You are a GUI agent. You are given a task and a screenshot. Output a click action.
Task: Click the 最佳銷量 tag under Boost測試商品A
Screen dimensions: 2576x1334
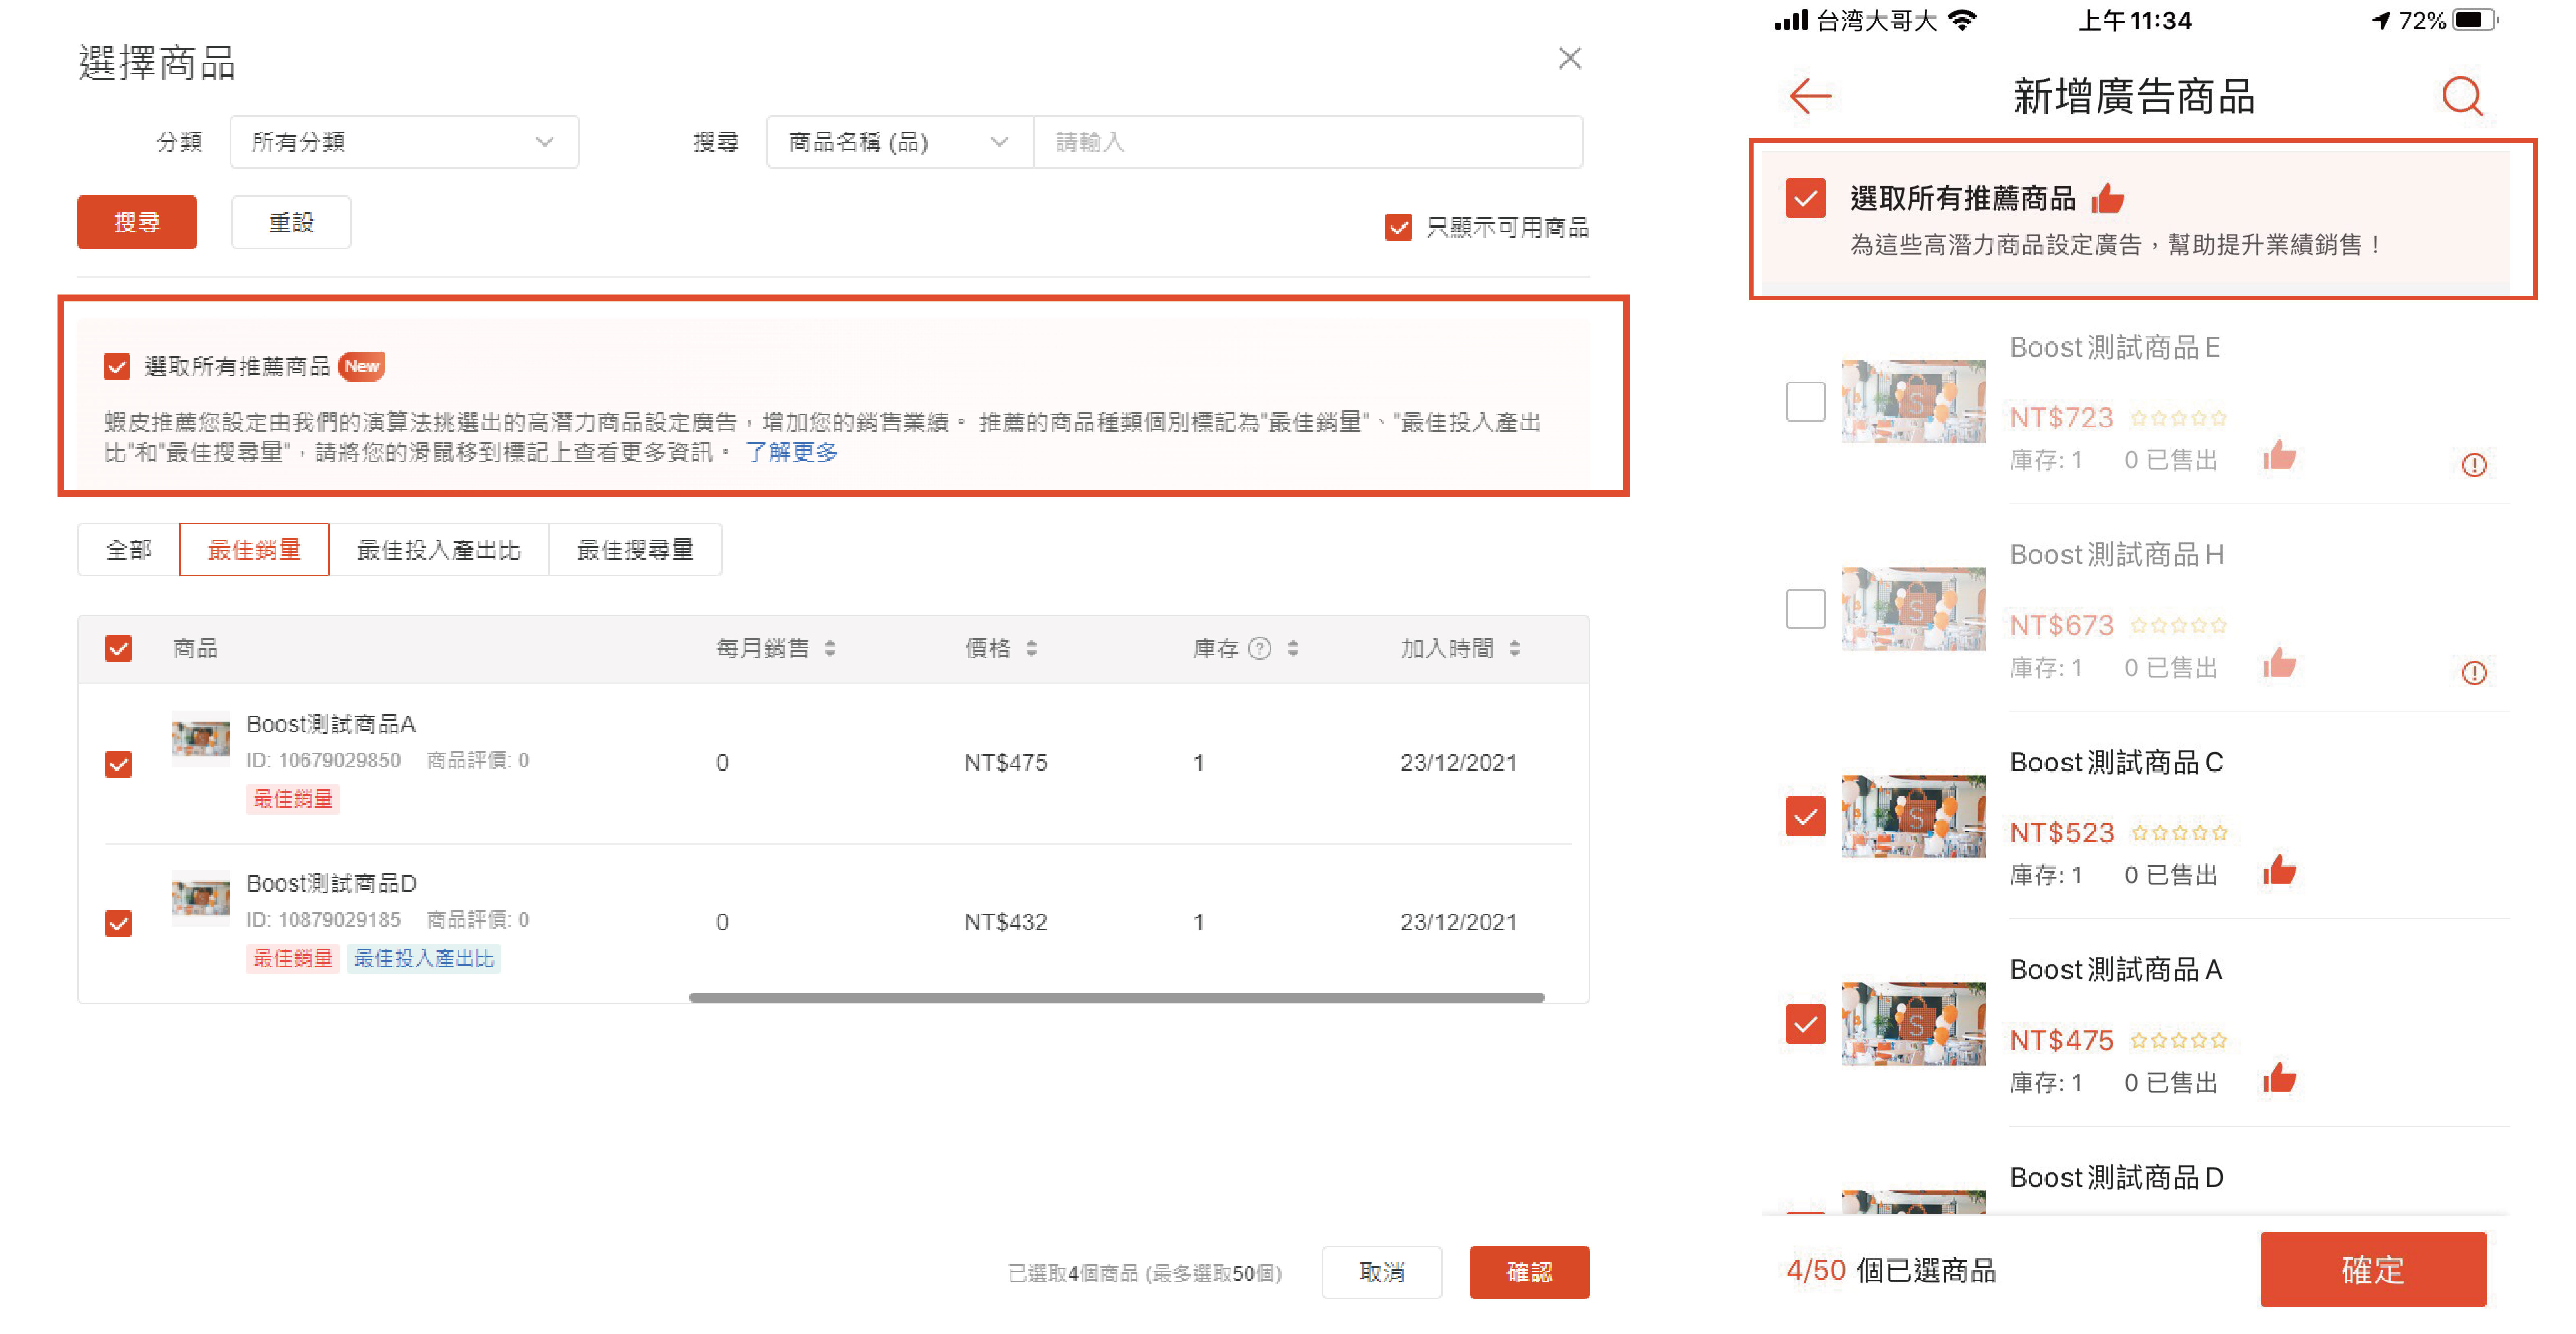pyautogui.click(x=292, y=798)
